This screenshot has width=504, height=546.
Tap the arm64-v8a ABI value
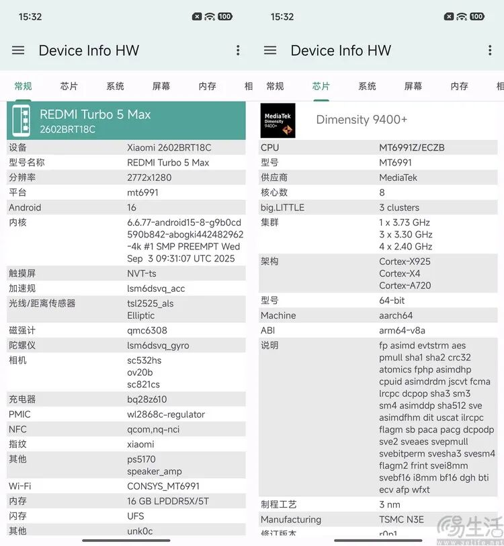click(x=402, y=330)
